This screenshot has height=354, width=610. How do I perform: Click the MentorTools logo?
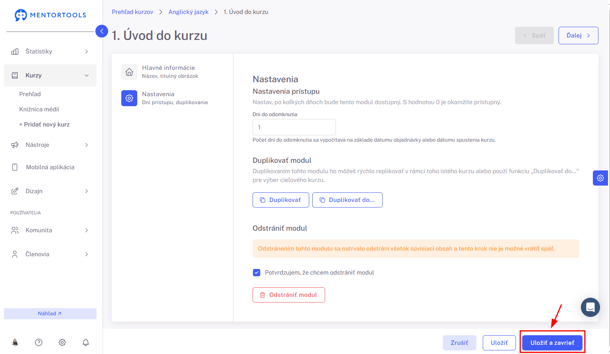click(x=50, y=15)
